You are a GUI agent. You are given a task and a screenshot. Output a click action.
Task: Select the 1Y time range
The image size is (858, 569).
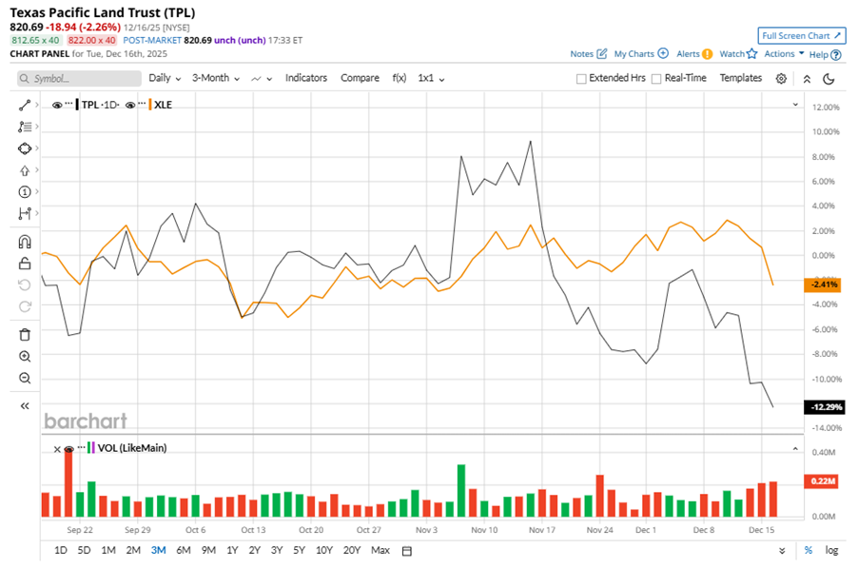pos(232,550)
